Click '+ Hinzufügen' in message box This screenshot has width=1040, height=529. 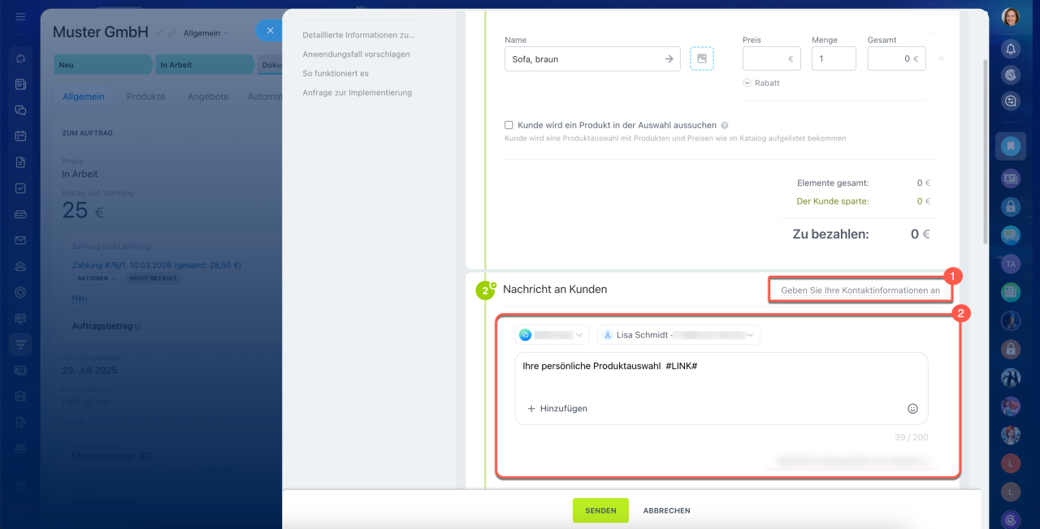(557, 409)
